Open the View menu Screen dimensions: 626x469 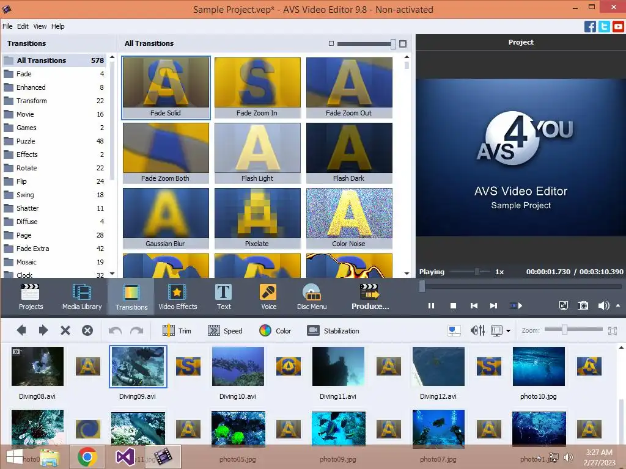coord(40,26)
